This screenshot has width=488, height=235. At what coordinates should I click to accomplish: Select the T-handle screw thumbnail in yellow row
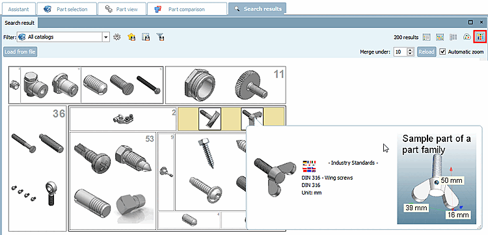click(x=210, y=119)
